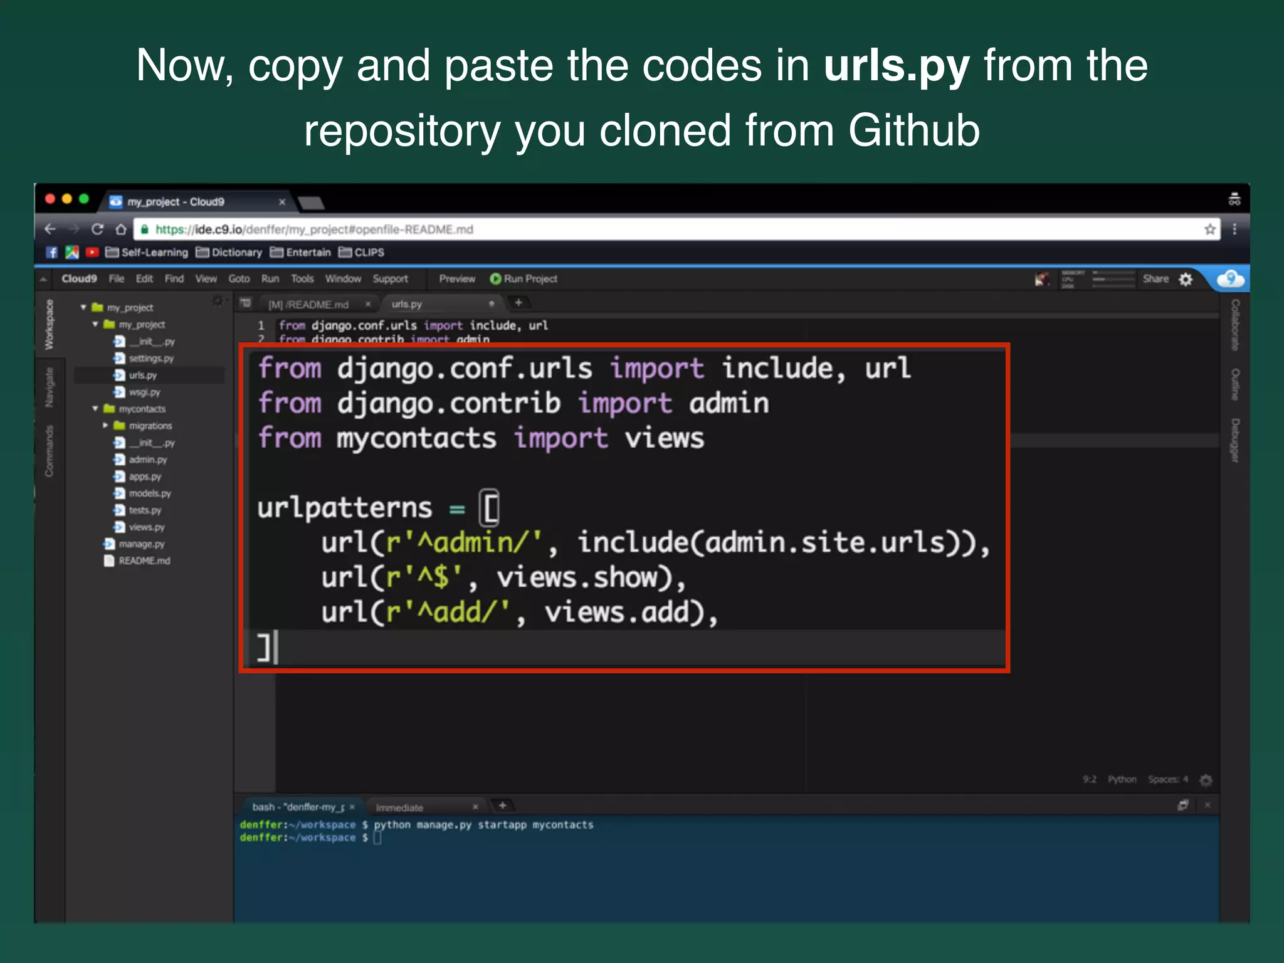Toggle the Collaborate side panel
This screenshot has width=1284, height=963.
click(x=1234, y=325)
